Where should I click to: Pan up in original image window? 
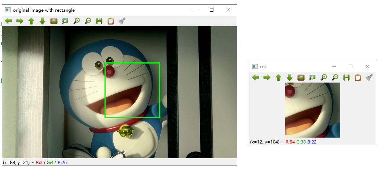click(31, 21)
